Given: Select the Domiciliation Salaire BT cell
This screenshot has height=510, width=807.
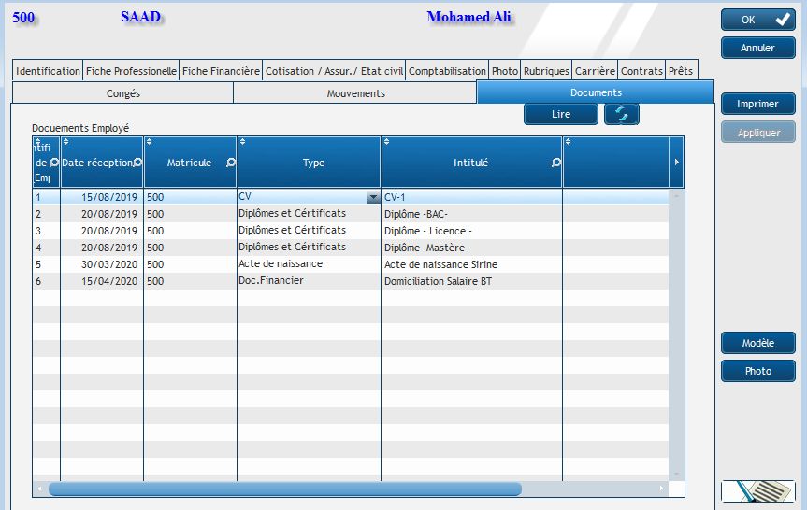Looking at the screenshot, I should point(438,281).
